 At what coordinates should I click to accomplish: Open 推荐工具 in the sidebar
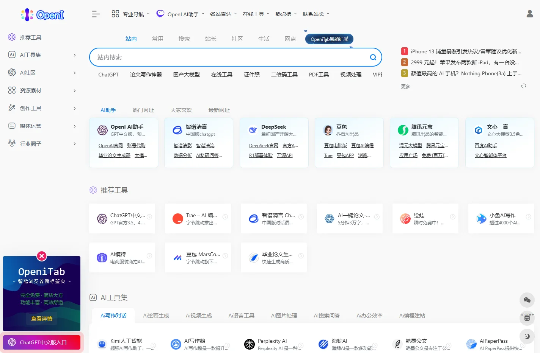click(x=30, y=37)
